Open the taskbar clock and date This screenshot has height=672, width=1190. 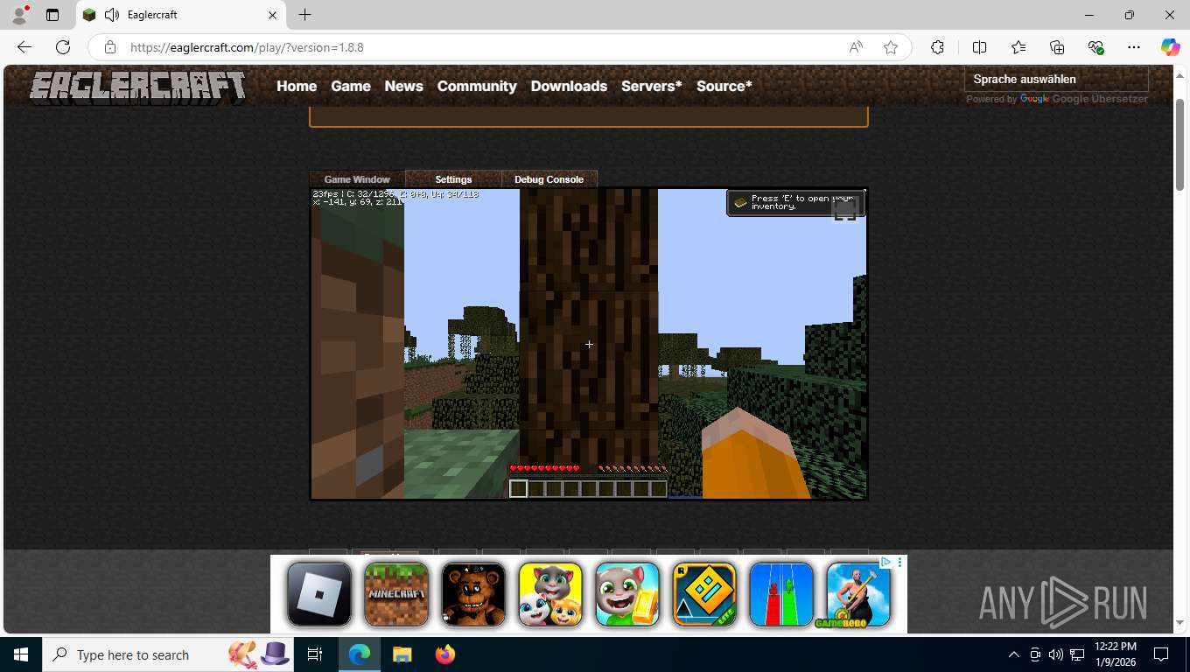(x=1115, y=654)
